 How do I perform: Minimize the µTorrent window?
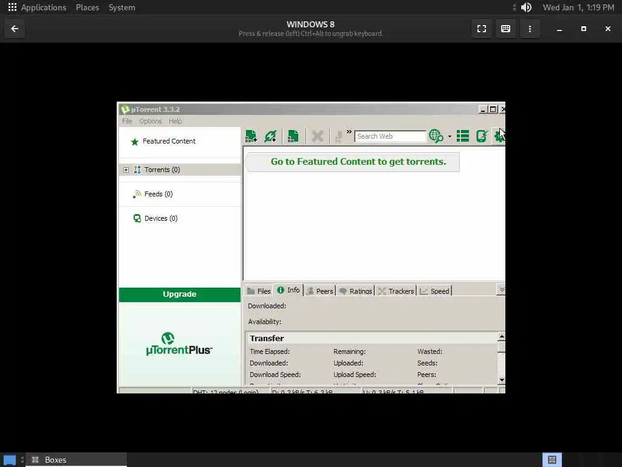click(x=483, y=109)
